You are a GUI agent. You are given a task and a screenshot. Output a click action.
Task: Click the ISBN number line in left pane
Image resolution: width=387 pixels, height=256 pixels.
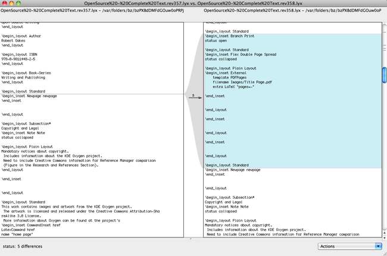[19, 59]
